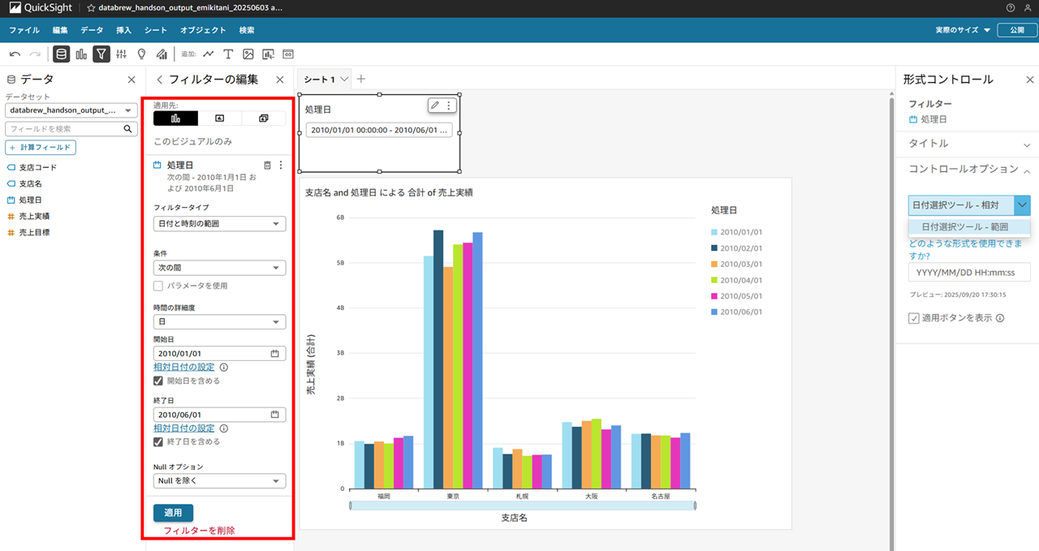Toggle the Filter funnel toolbar icon
1039x551 pixels.
(101, 54)
